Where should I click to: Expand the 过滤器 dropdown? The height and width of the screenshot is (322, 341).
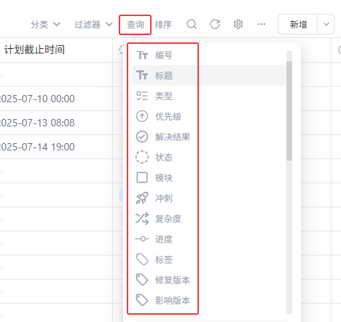(93, 24)
